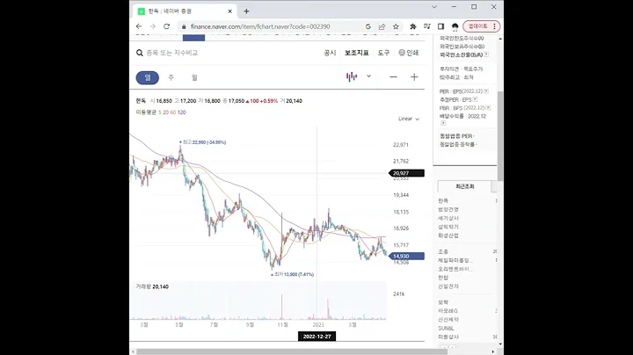
Task: Click the 거래량 20,140 volume label
Action: (152, 286)
